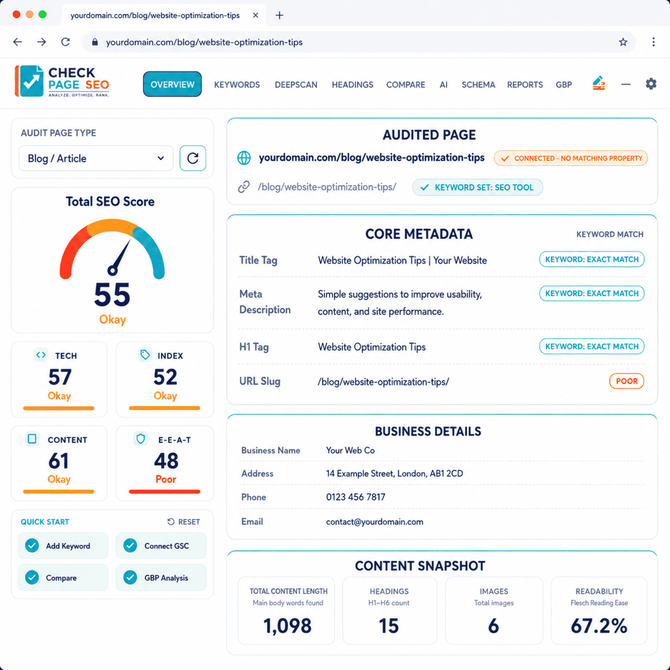Click the business name Your Web Co
The image size is (670, 670).
[x=351, y=450]
